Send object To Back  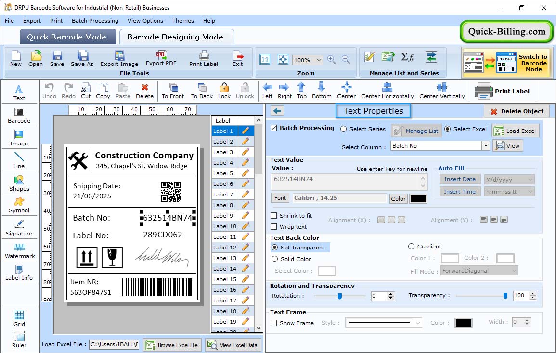coord(202,91)
